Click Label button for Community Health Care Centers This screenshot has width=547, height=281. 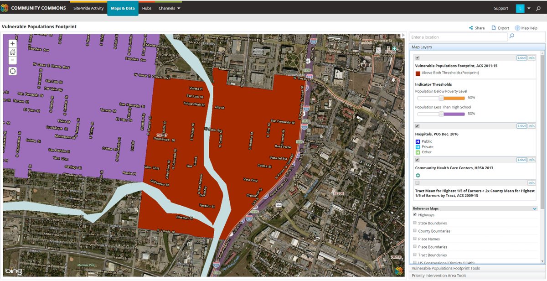(521, 160)
